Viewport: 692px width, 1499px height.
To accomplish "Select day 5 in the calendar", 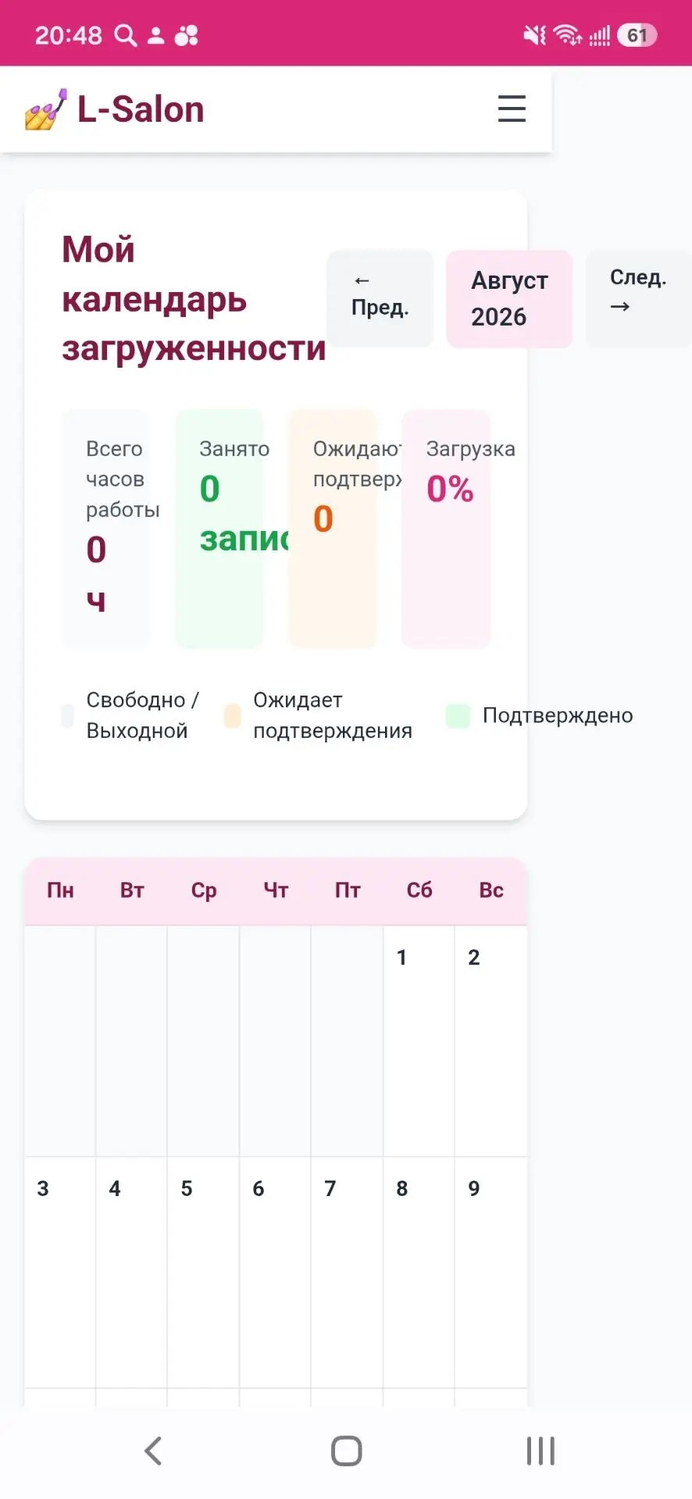I will (x=203, y=1272).
